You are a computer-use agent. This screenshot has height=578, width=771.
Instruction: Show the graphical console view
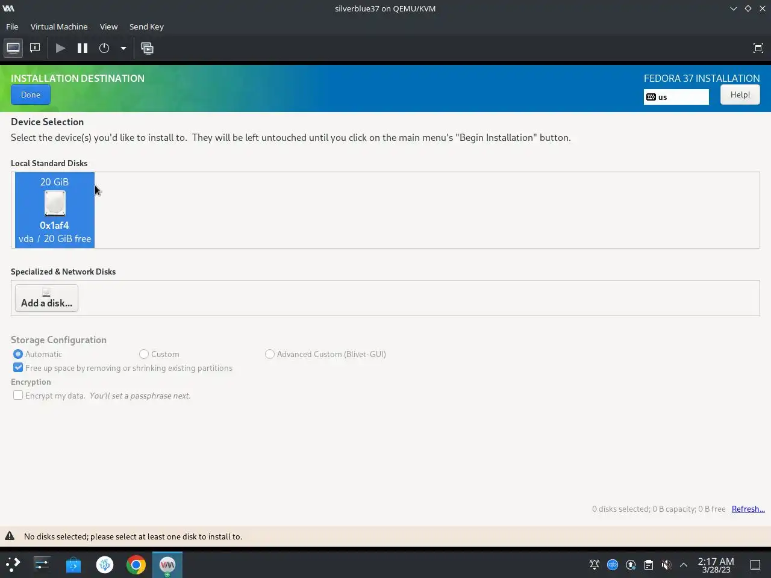tap(13, 48)
